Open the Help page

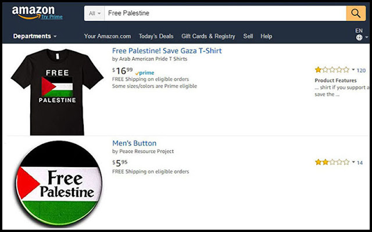(266, 36)
